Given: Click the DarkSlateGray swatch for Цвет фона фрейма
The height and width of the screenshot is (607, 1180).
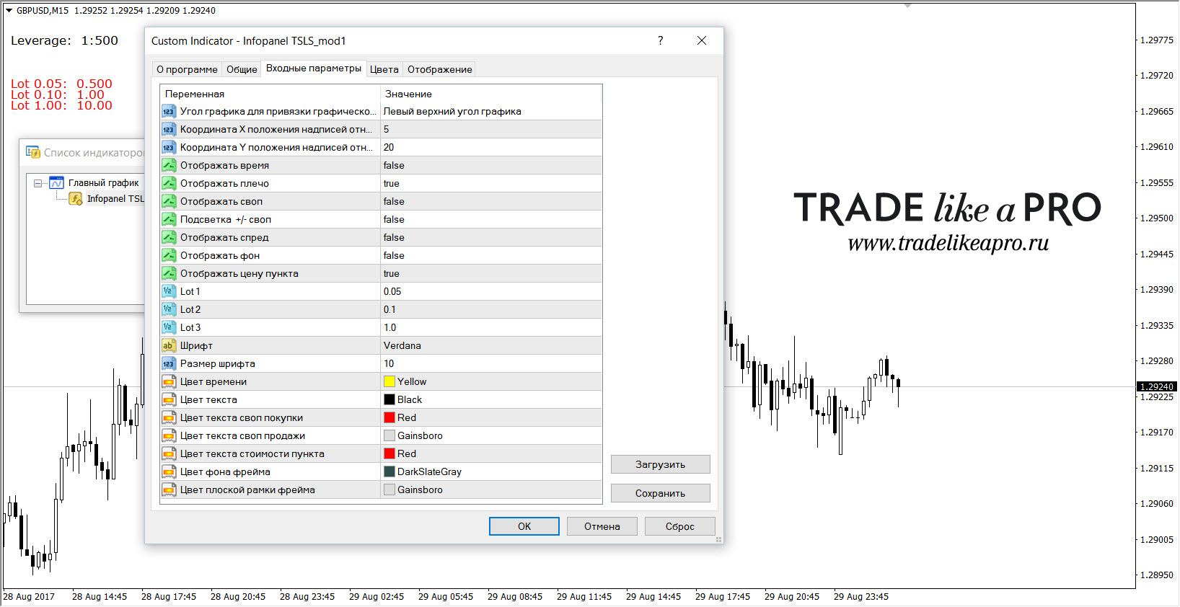Looking at the screenshot, I should [x=389, y=472].
